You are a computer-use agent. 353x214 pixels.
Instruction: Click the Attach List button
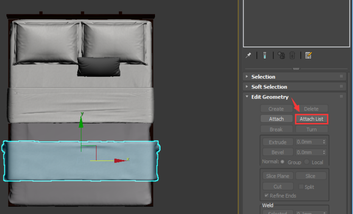coord(311,119)
